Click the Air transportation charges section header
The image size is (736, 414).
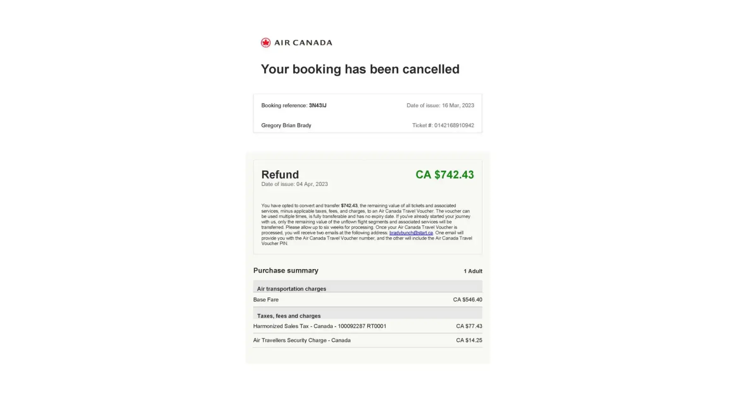291,289
